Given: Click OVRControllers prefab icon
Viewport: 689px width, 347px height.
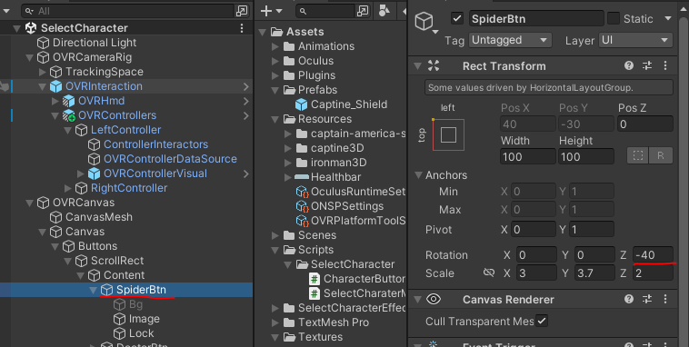Looking at the screenshot, I should [68, 115].
